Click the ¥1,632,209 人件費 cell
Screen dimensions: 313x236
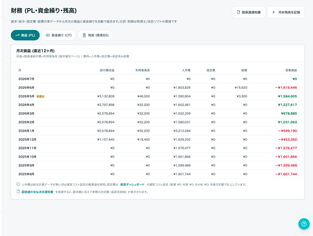point(182,114)
